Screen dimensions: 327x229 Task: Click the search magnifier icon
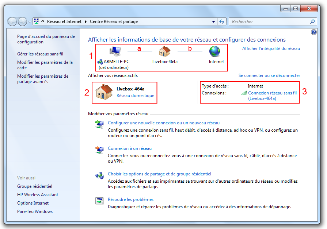[x=312, y=22]
